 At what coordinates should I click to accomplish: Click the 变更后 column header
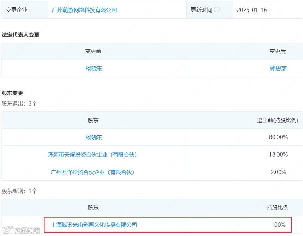pos(278,51)
